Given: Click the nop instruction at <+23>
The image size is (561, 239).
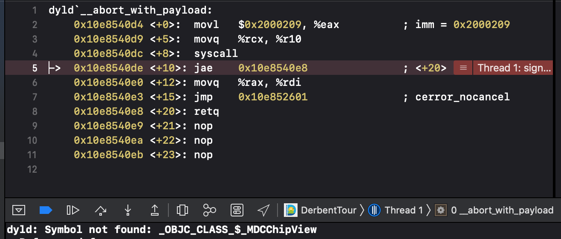Looking at the screenshot, I should 203,155.
